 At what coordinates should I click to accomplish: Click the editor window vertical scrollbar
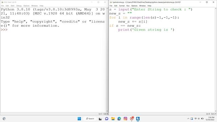(216, 60)
